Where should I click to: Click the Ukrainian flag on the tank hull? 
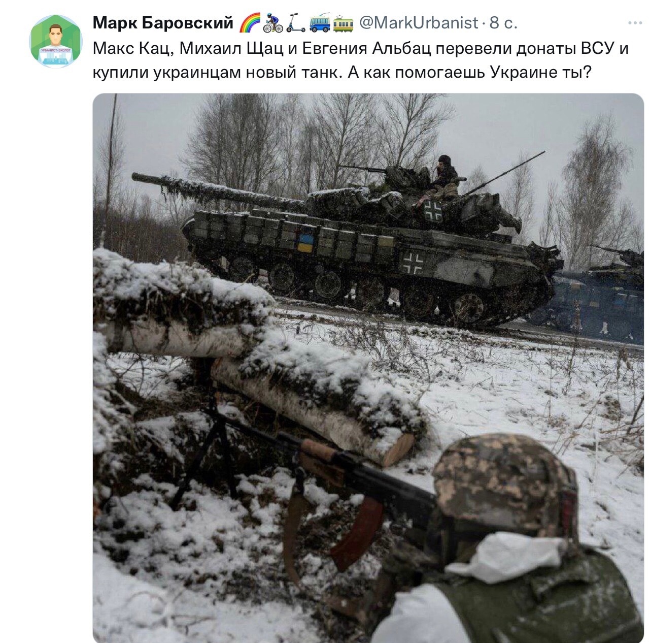point(304,243)
